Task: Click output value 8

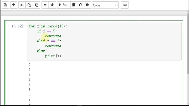Action: (30, 99)
